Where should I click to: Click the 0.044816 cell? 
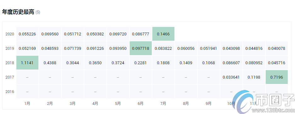(254, 48)
